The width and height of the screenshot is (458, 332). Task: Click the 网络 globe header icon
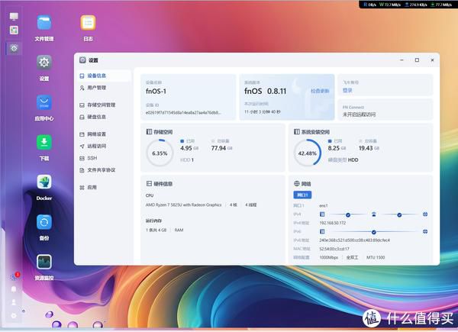pos(297,183)
